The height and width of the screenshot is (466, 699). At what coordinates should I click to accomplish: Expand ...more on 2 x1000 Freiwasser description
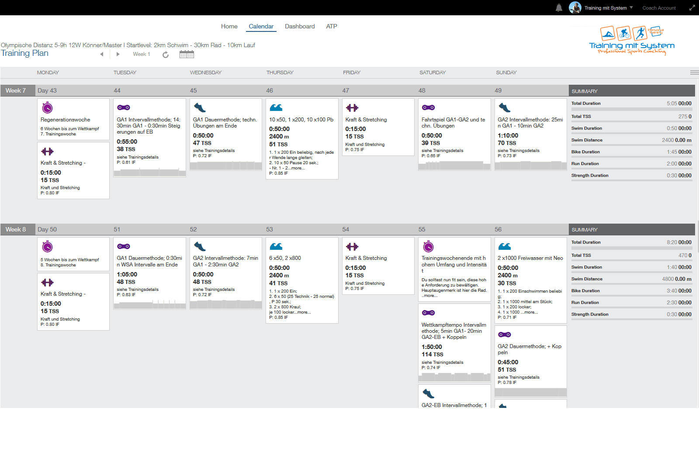click(529, 312)
